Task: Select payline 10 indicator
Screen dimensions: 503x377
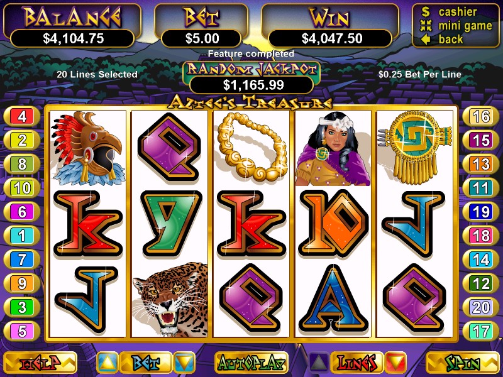Action: [x=22, y=188]
